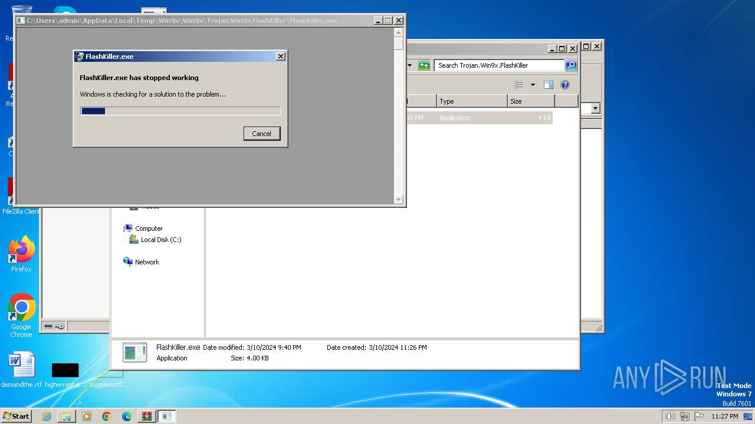Launch Chrome from taskbar
This screenshot has width=755, height=424.
click(107, 416)
